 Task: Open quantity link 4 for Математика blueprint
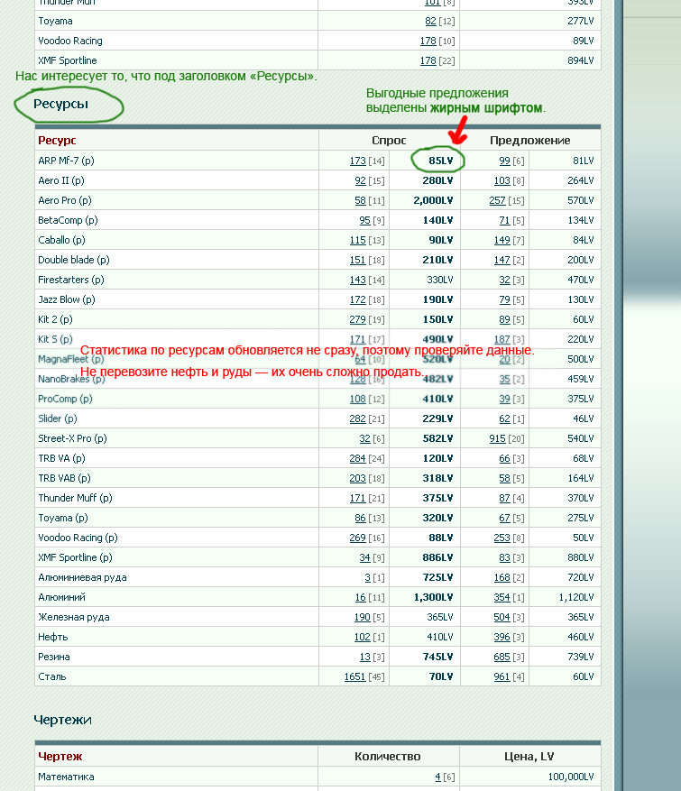coord(437,777)
